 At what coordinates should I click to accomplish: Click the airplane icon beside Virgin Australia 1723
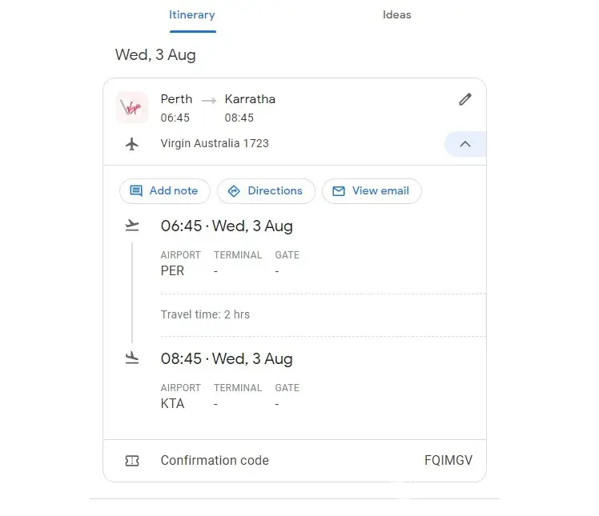tap(132, 144)
